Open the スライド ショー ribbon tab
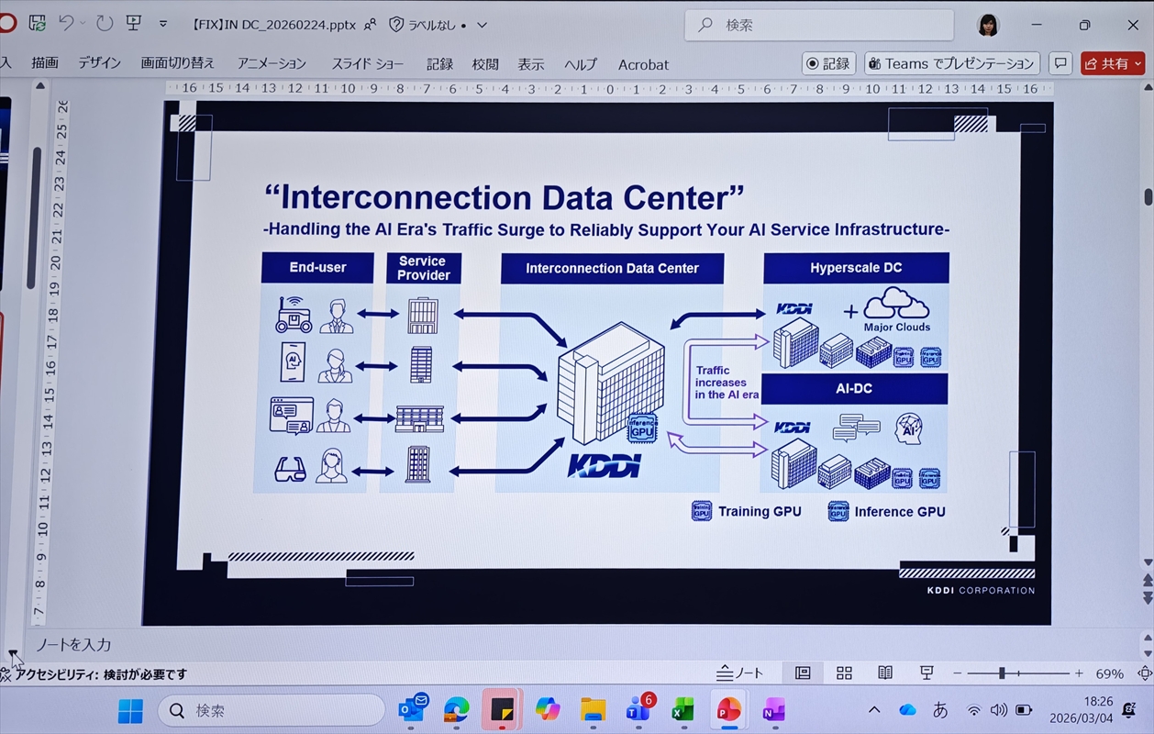The width and height of the screenshot is (1154, 734). coord(367,64)
